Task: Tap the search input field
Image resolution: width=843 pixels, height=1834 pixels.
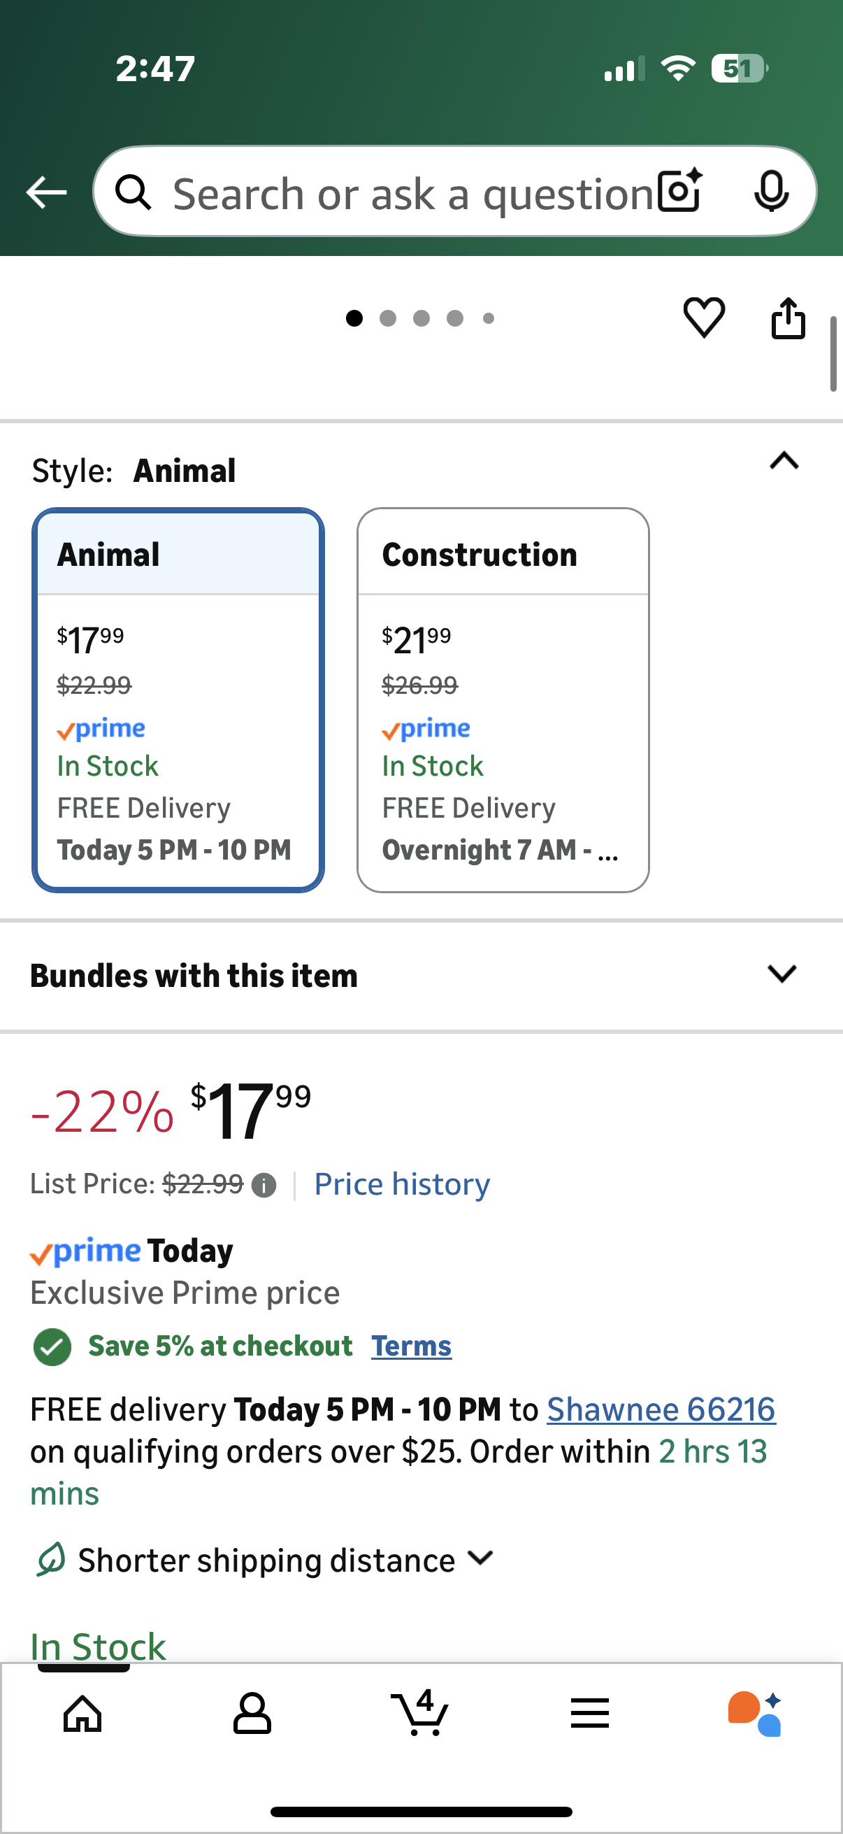Action: (412, 192)
